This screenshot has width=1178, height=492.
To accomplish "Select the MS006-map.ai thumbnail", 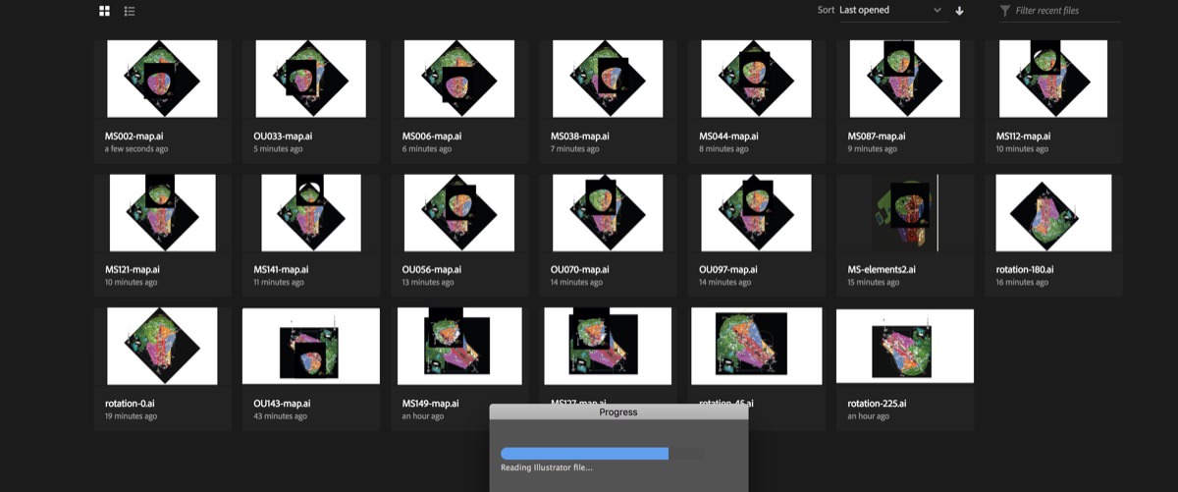I will point(459,80).
